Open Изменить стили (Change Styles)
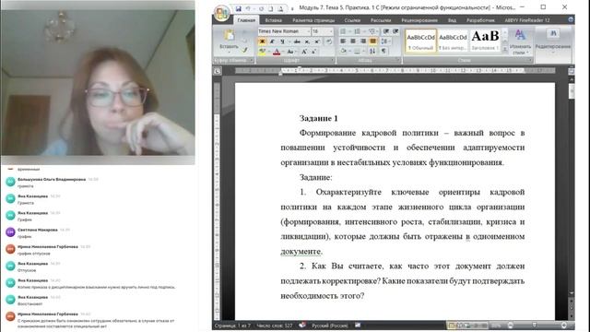This screenshot has height=332, width=590. pos(520,42)
